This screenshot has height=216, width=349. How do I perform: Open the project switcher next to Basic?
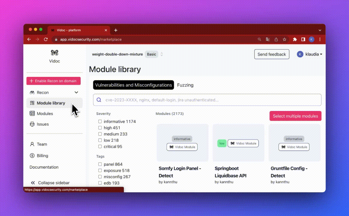pos(162,54)
